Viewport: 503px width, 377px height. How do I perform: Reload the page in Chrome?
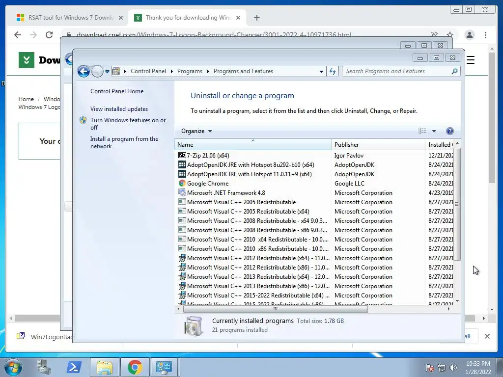click(49, 35)
